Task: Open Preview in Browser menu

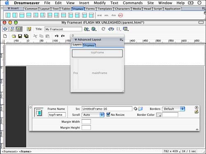Action: click(94, 29)
